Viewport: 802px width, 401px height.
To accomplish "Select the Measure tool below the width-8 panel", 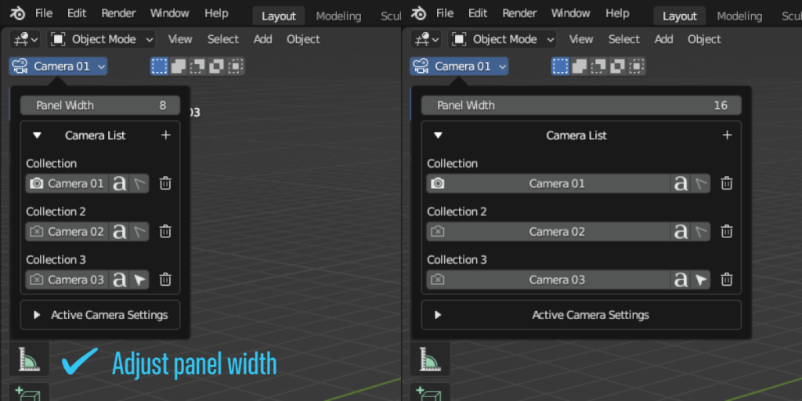I will 30,359.
